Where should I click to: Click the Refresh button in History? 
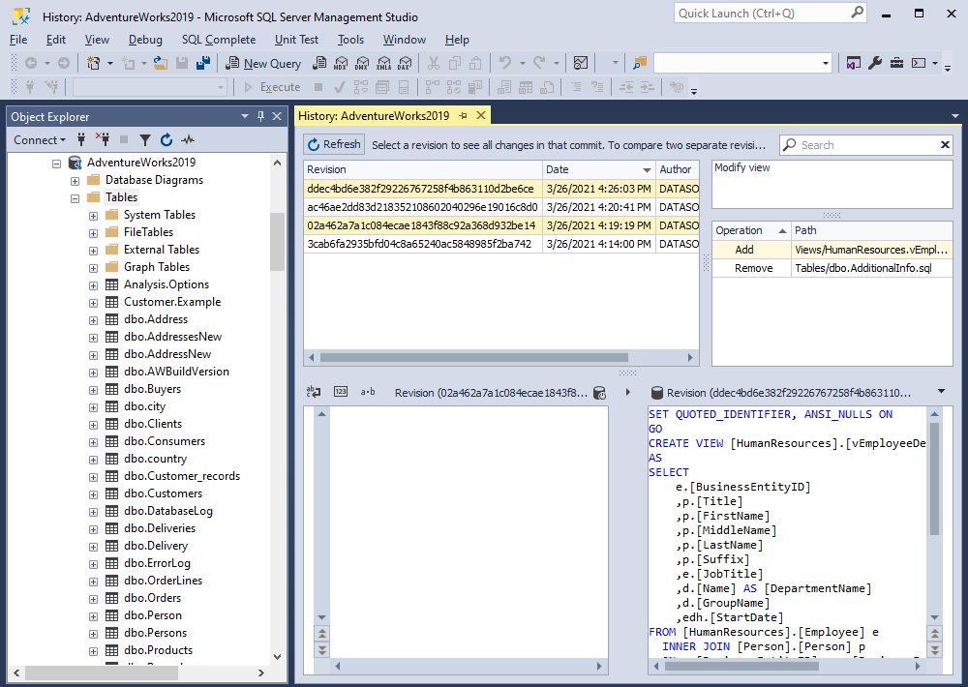tap(334, 144)
